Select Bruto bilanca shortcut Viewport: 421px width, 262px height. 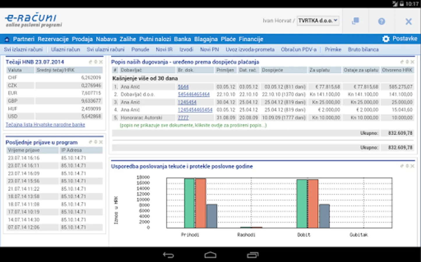(363, 49)
